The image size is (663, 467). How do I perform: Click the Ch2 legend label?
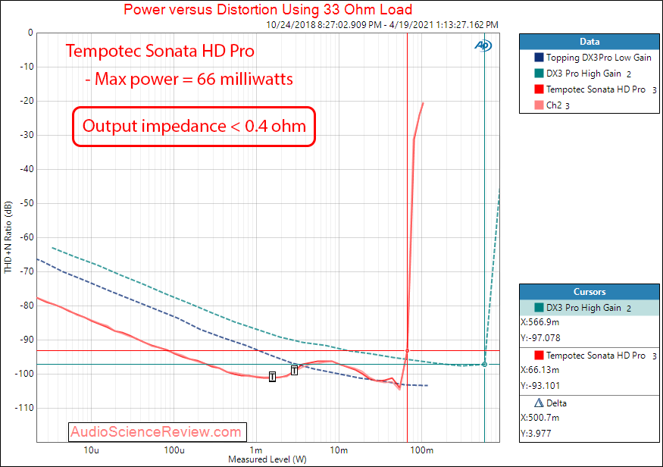[554, 105]
